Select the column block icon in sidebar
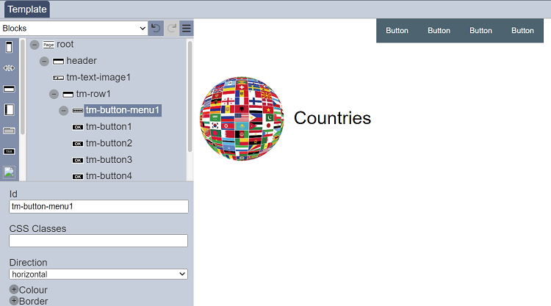 tap(9, 110)
